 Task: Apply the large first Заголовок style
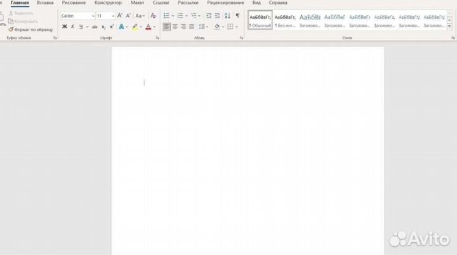tap(310, 20)
